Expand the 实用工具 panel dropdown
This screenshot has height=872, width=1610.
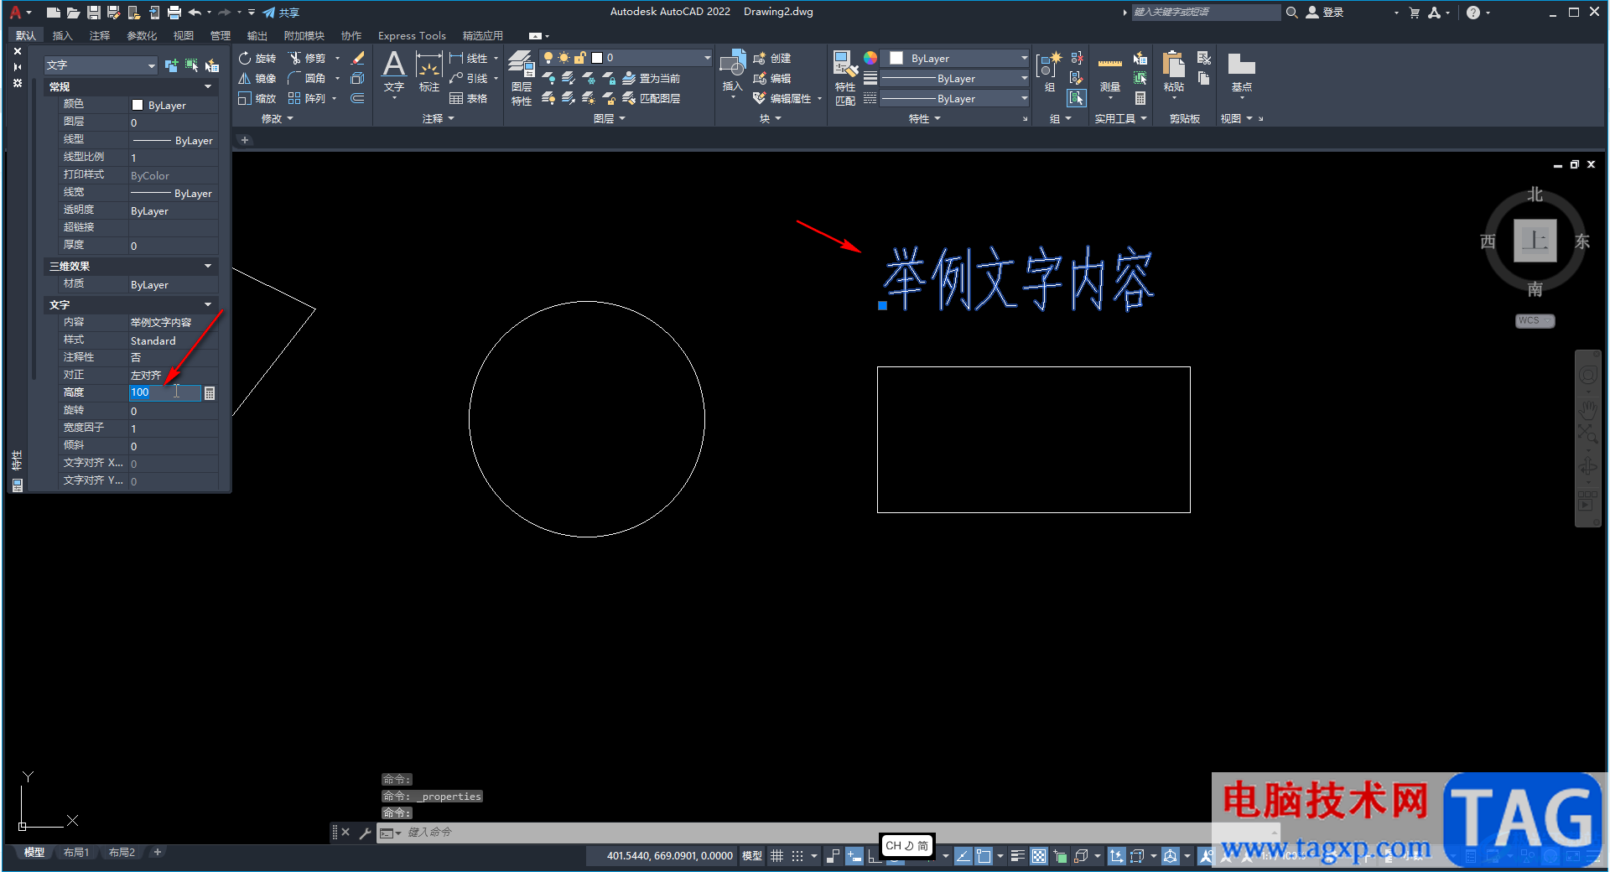tap(1121, 118)
